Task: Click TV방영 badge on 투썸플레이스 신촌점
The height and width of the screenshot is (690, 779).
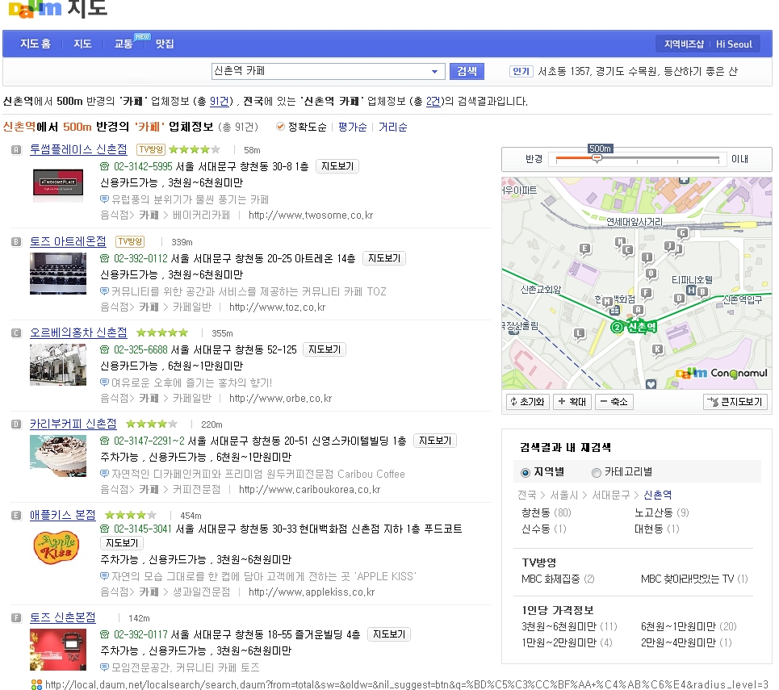Action: point(151,149)
